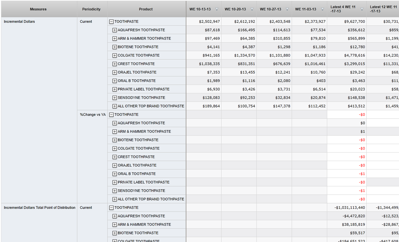Click the WE 11-03-13 column filter icon
Screen dimensions: 399x242
pos(322,9)
